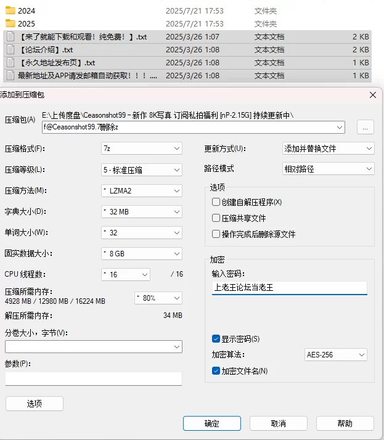Screen dimensions: 384x440
Task: Open memory percentage dropdown showing 80%
Action: (158, 298)
